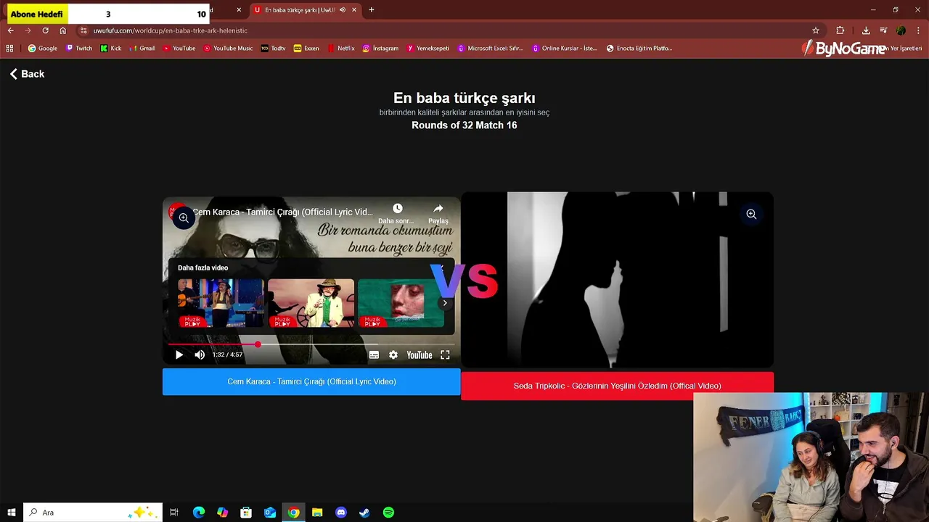This screenshot has width=929, height=522.
Task: Bookmark this page with the star icon
Action: tap(816, 30)
